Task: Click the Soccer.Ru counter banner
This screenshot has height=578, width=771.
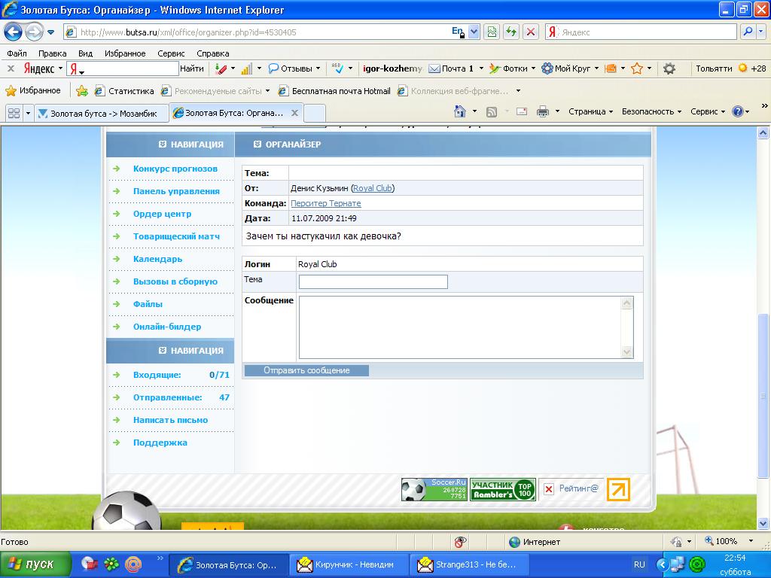Action: (434, 489)
